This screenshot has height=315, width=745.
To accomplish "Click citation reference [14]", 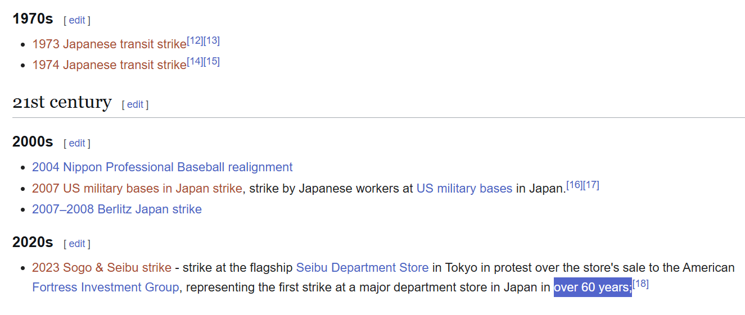I will pyautogui.click(x=195, y=61).
